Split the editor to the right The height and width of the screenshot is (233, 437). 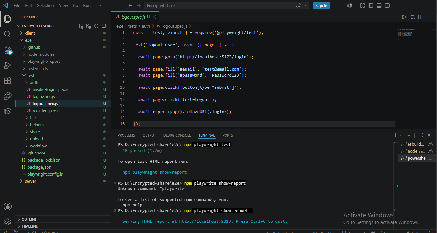(421, 17)
